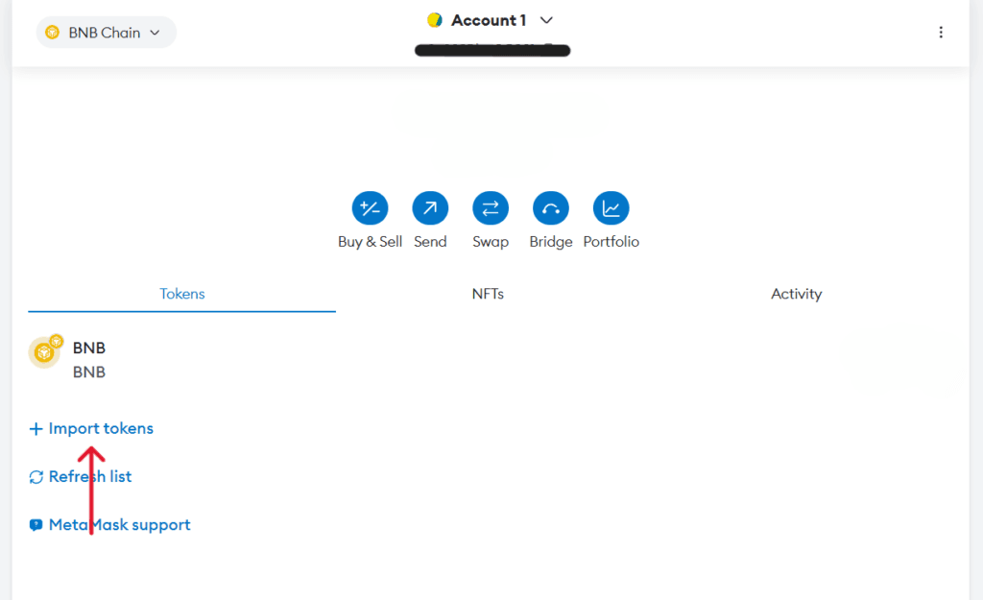Switch to the NFTs tab
This screenshot has height=600, width=983.
(x=488, y=294)
